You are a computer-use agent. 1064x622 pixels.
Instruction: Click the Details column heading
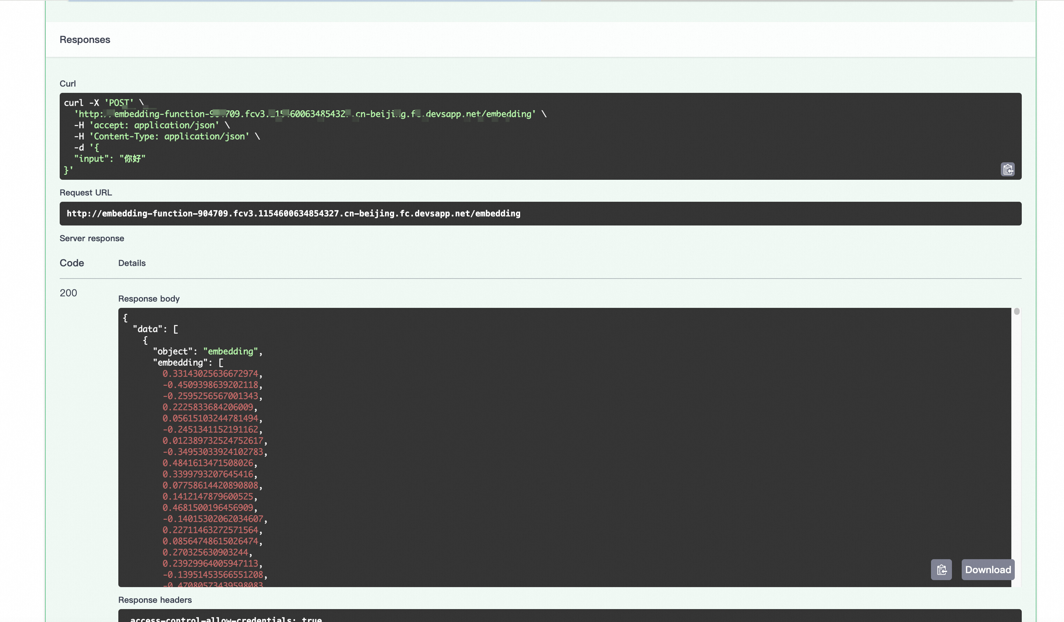pos(132,263)
